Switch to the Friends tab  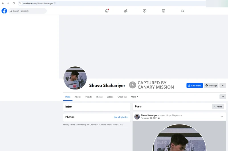88,97
